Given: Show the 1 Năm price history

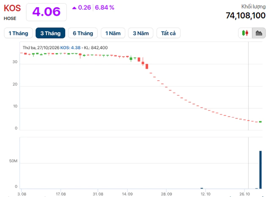Looking at the screenshot, I should coord(113,33).
